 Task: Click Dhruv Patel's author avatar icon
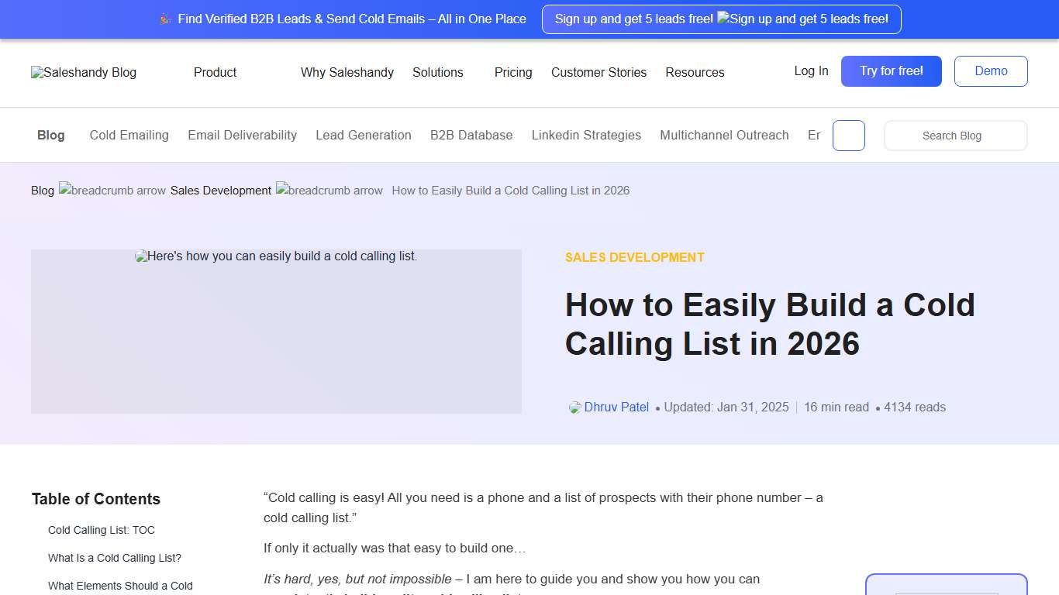(574, 407)
